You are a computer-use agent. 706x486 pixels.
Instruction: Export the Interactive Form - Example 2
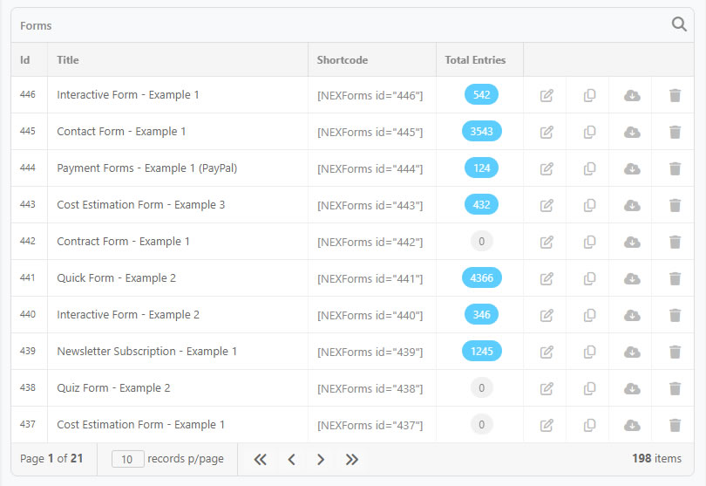(x=632, y=315)
